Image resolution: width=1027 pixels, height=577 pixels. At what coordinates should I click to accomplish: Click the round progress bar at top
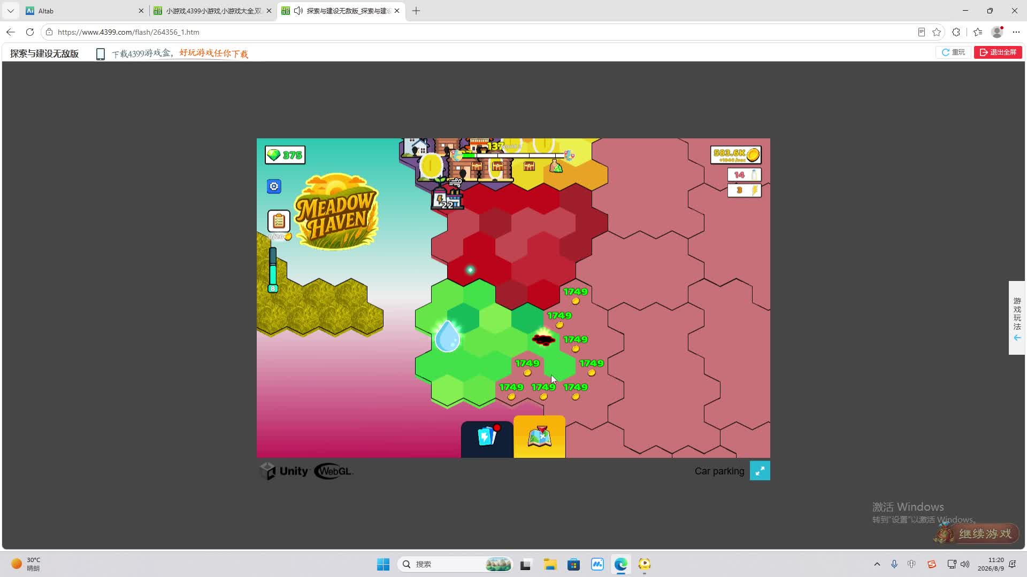tap(513, 155)
